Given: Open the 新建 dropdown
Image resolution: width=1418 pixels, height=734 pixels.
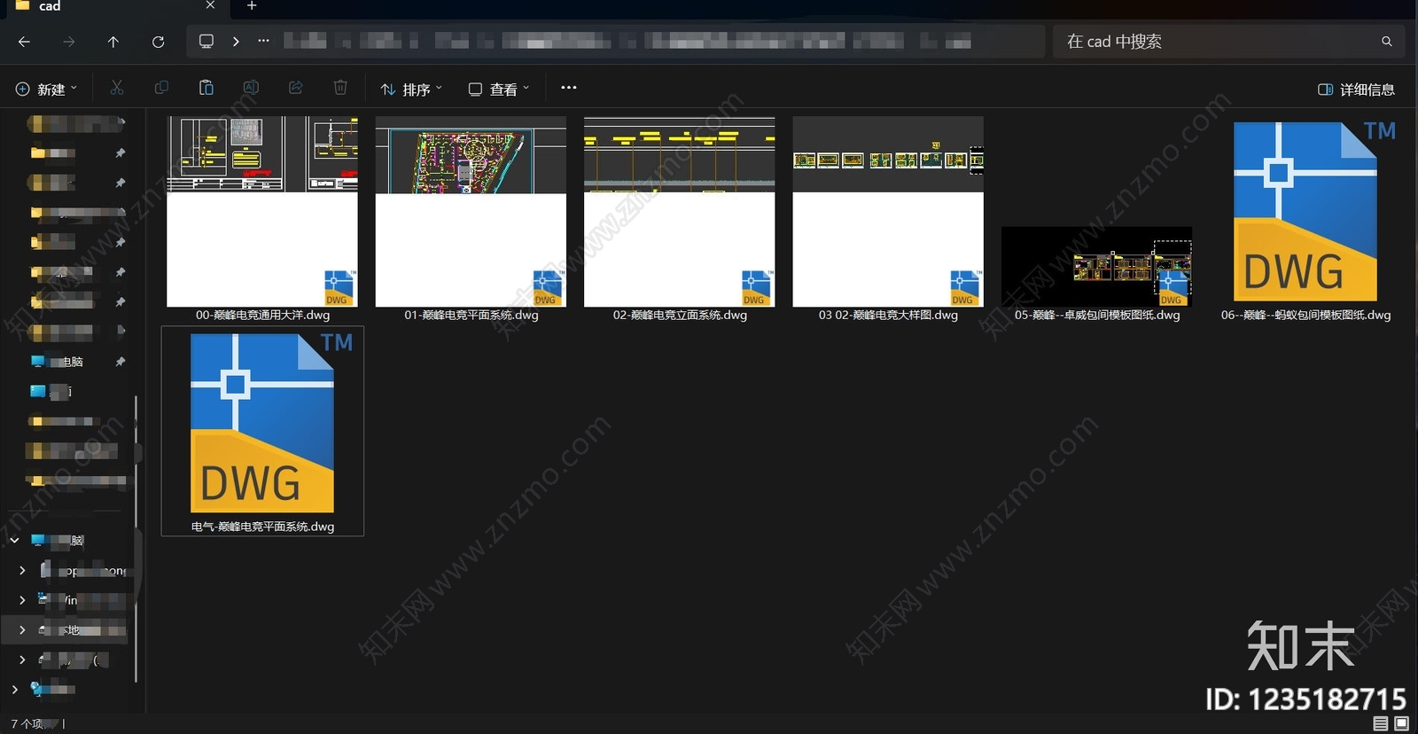Looking at the screenshot, I should (47, 89).
